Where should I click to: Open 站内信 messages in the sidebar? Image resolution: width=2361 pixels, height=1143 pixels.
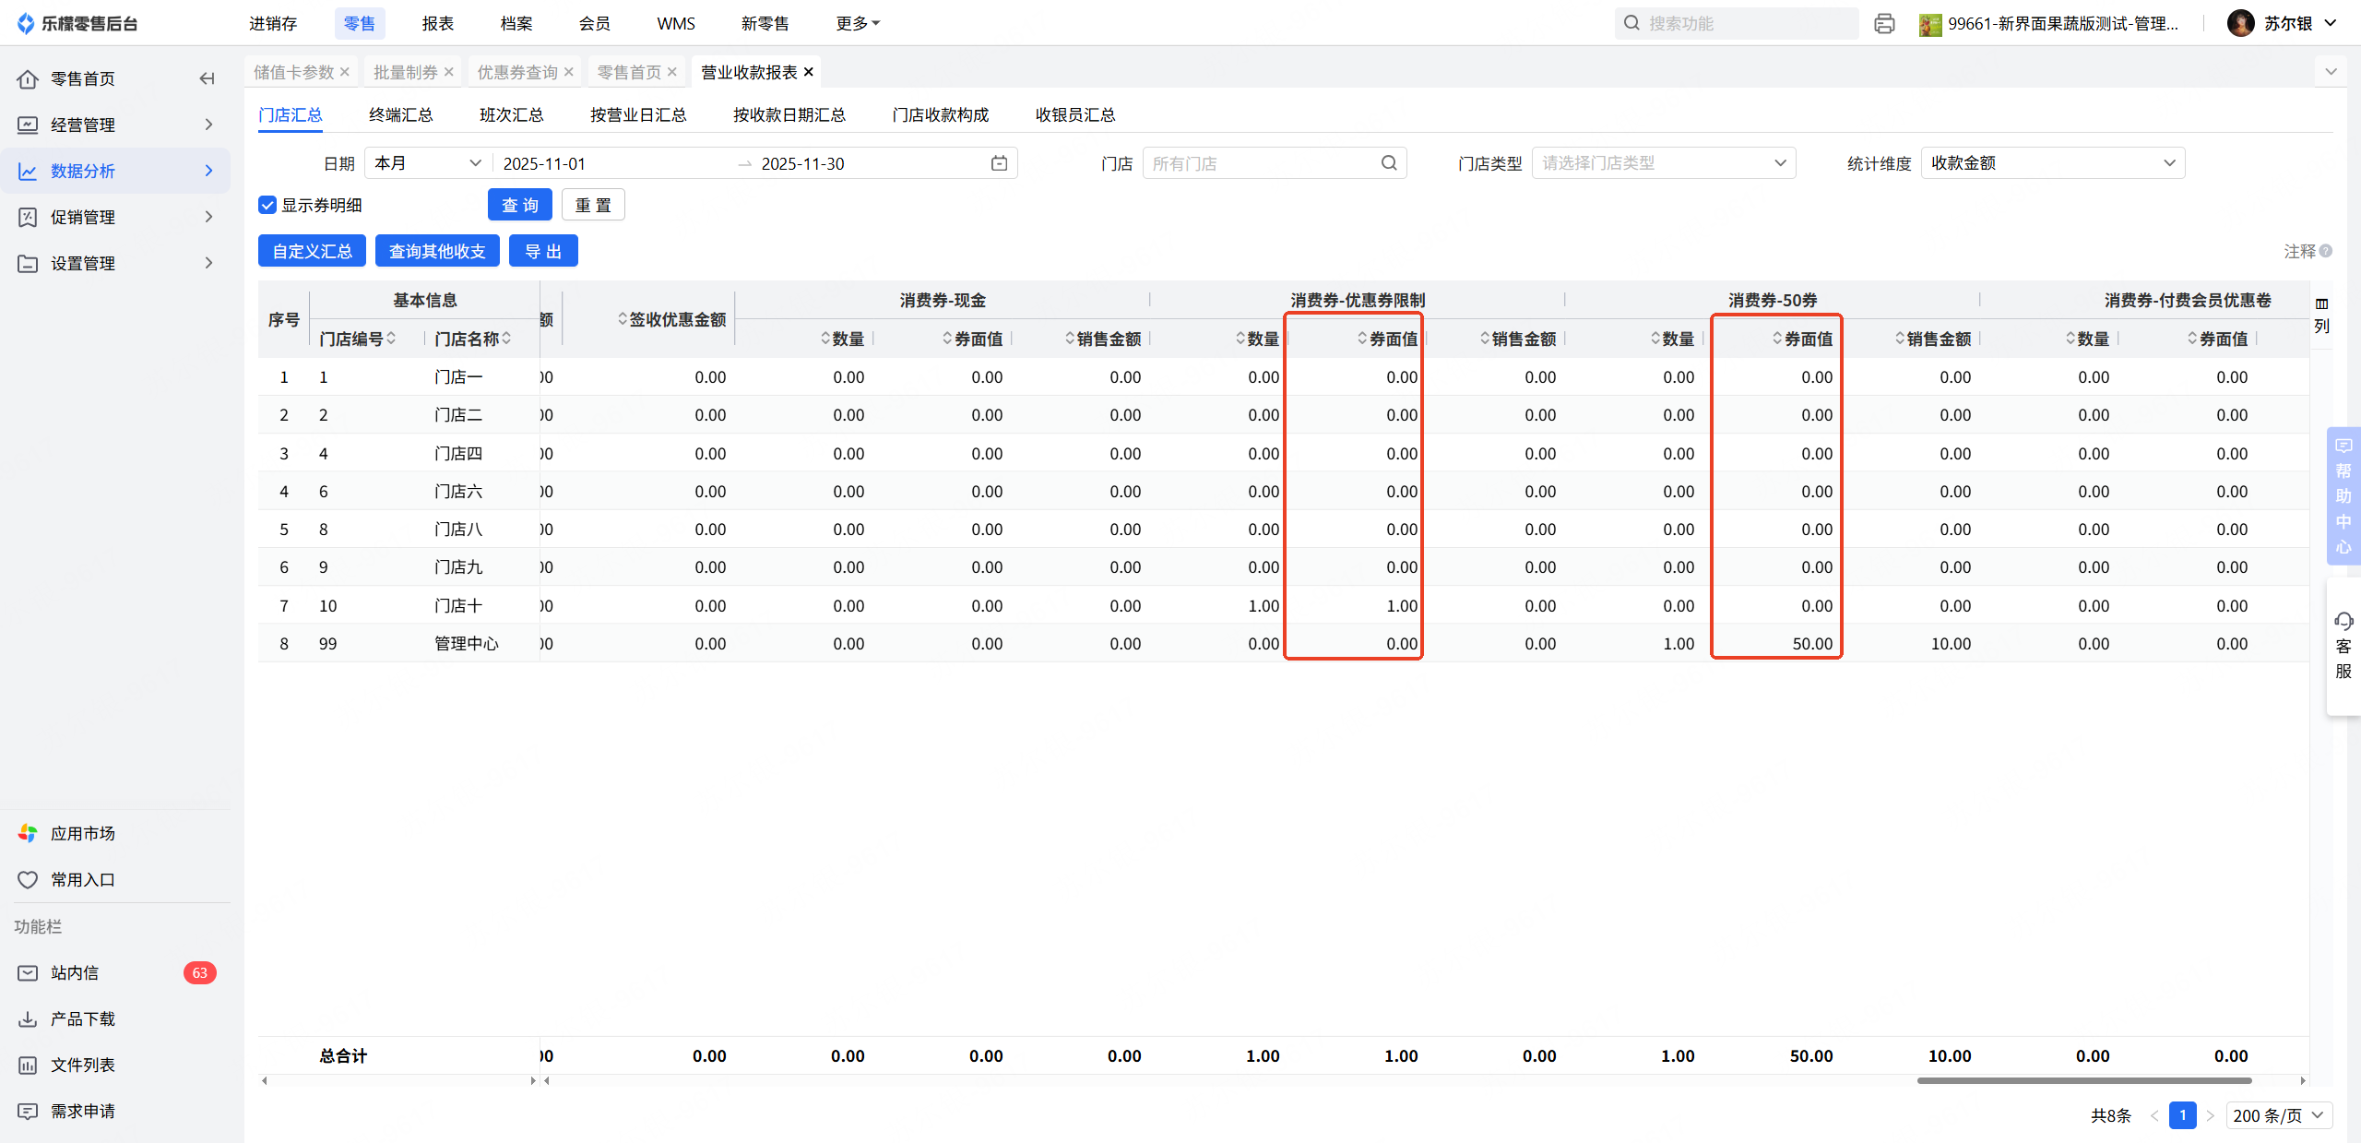(x=74, y=972)
